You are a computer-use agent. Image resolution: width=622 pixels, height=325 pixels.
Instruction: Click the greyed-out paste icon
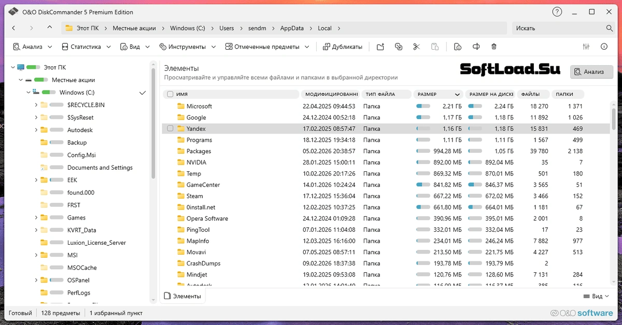click(434, 47)
